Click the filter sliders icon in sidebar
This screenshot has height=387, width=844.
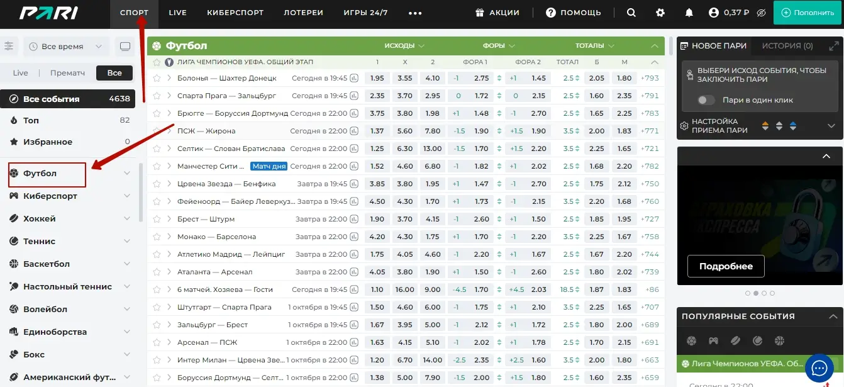(9, 46)
